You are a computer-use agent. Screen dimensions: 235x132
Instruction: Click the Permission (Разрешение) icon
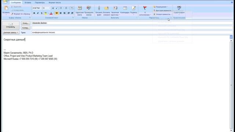(x=154, y=7)
